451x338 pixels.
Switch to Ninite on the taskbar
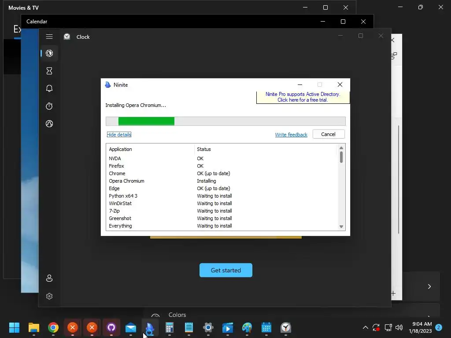[x=150, y=327]
